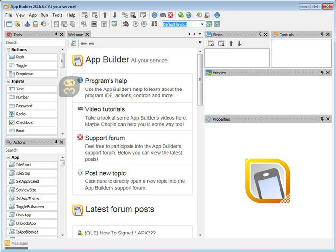Toggle pin on Controls panel

[322, 34]
